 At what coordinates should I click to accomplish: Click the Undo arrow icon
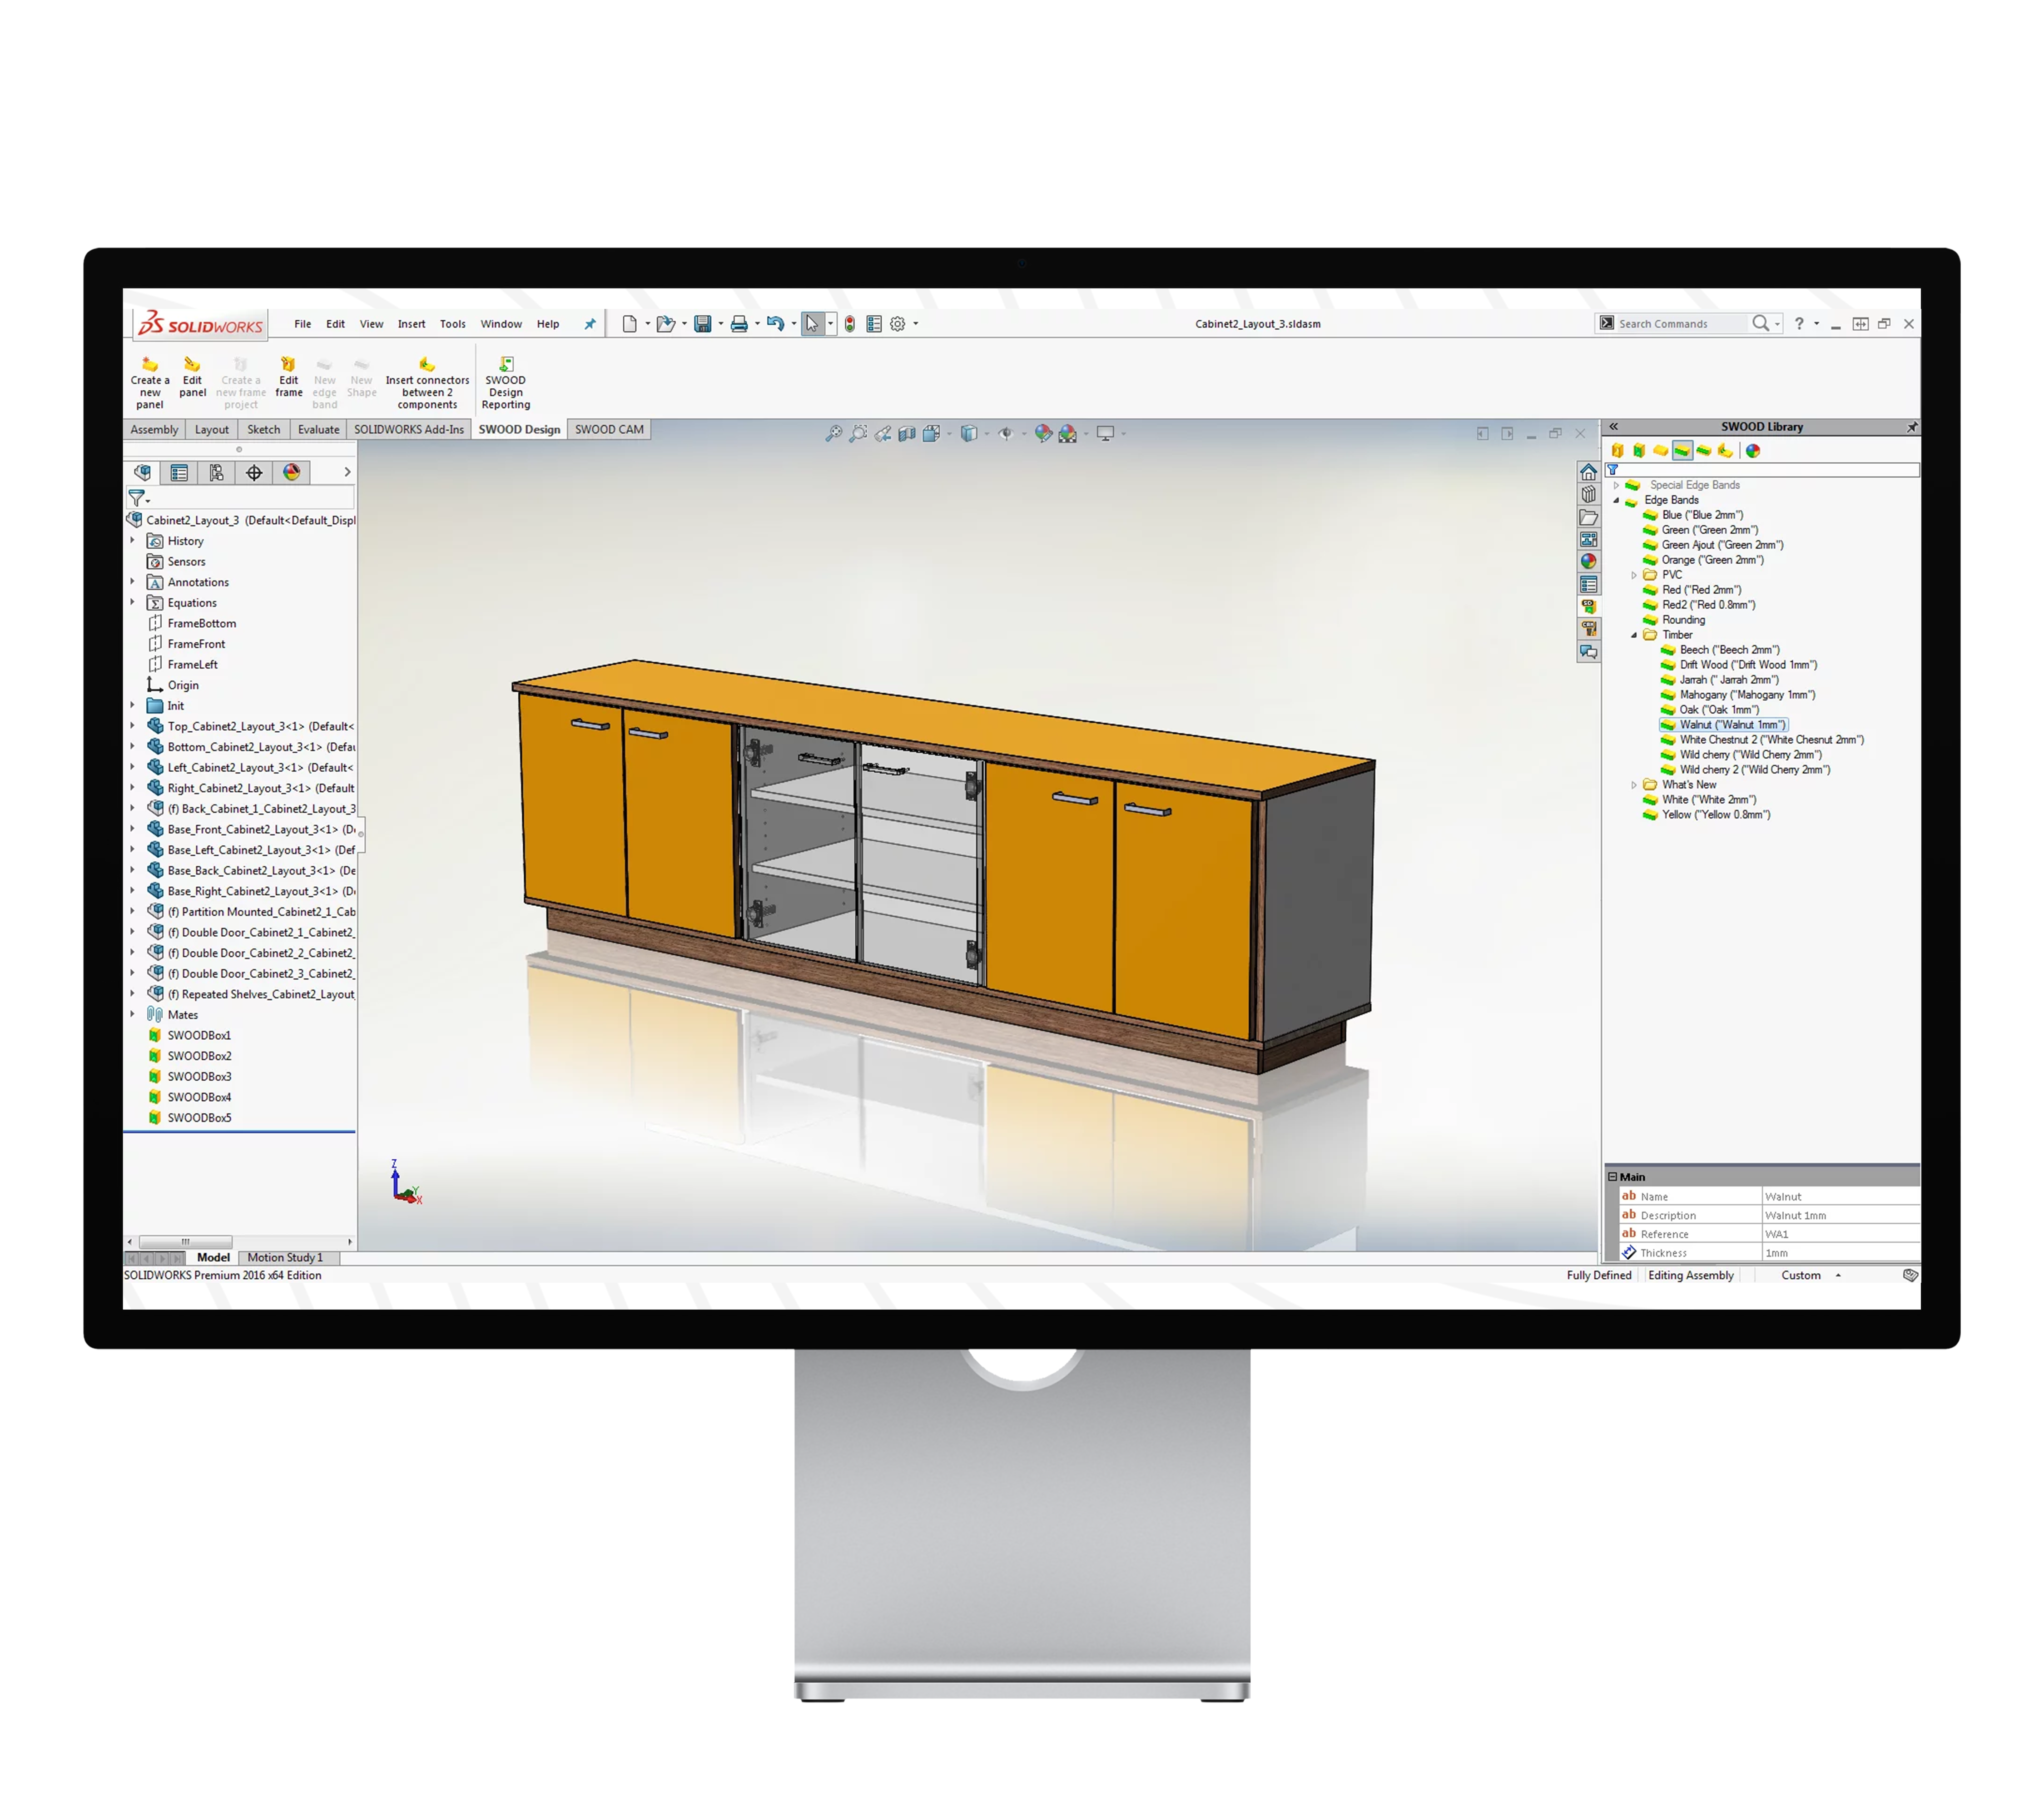[775, 324]
